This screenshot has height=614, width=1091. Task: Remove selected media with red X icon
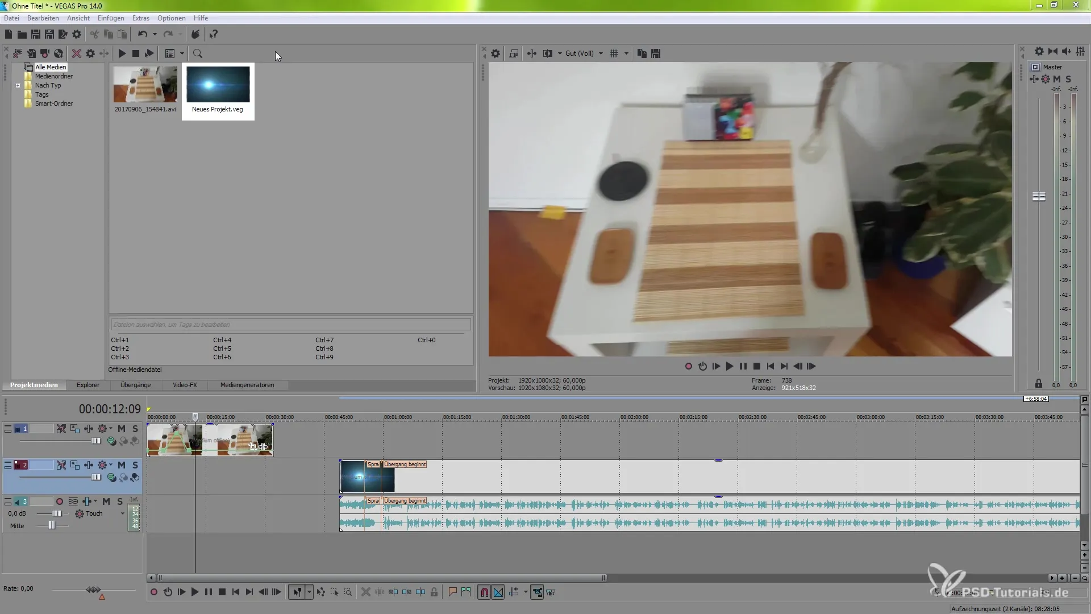[x=76, y=53]
